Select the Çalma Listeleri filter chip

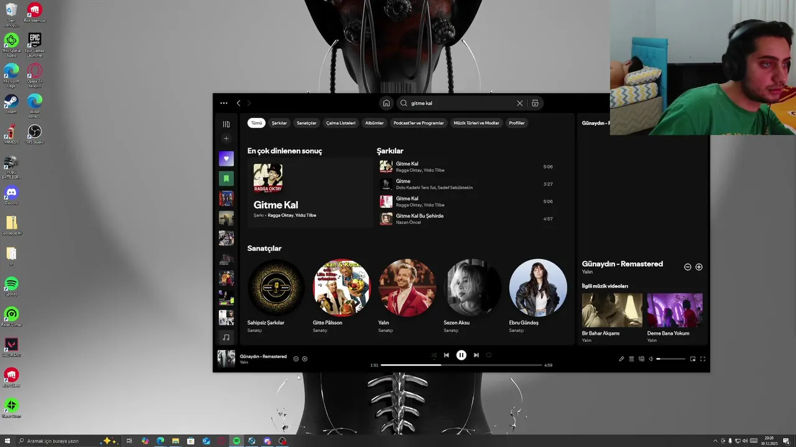tap(341, 123)
